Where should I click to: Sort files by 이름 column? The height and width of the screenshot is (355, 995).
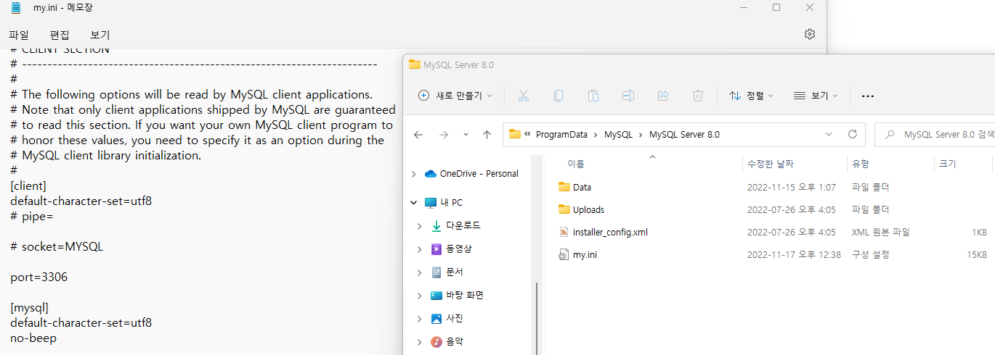pyautogui.click(x=576, y=164)
